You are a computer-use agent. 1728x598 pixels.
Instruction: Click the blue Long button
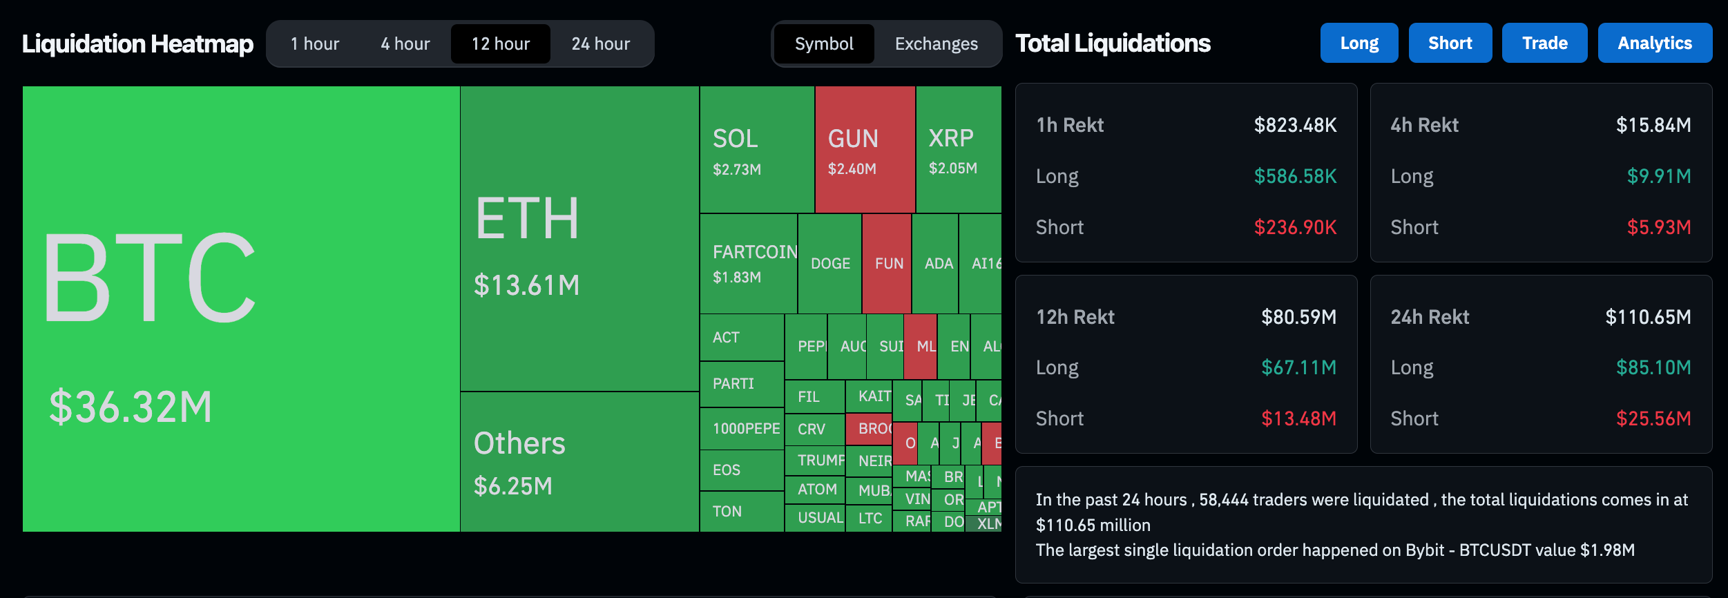pyautogui.click(x=1359, y=43)
